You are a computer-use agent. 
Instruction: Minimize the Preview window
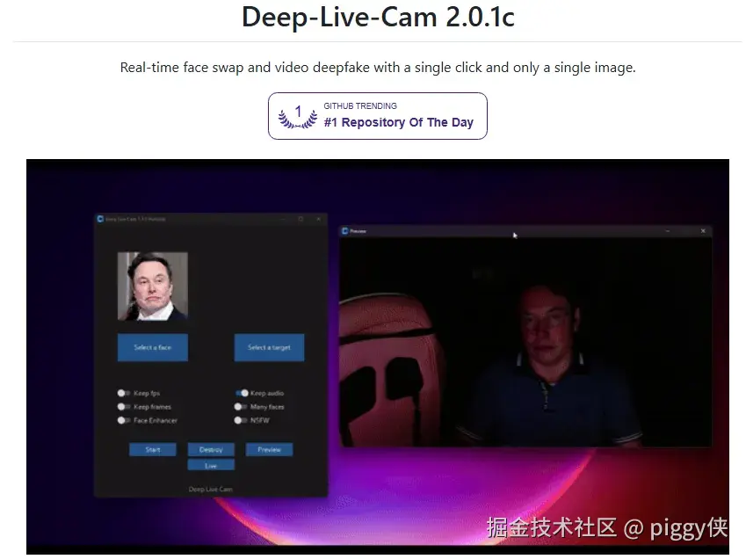click(x=668, y=231)
